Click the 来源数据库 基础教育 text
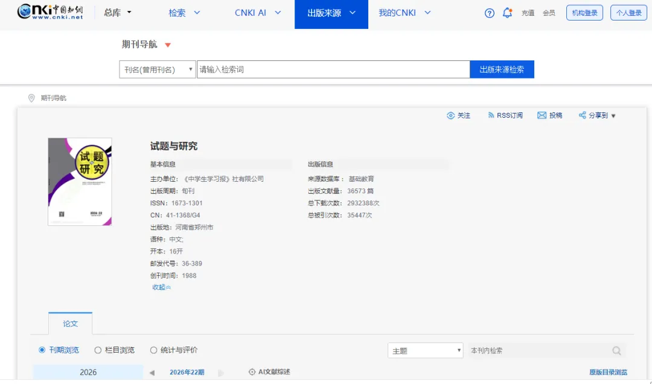 tap(341, 179)
